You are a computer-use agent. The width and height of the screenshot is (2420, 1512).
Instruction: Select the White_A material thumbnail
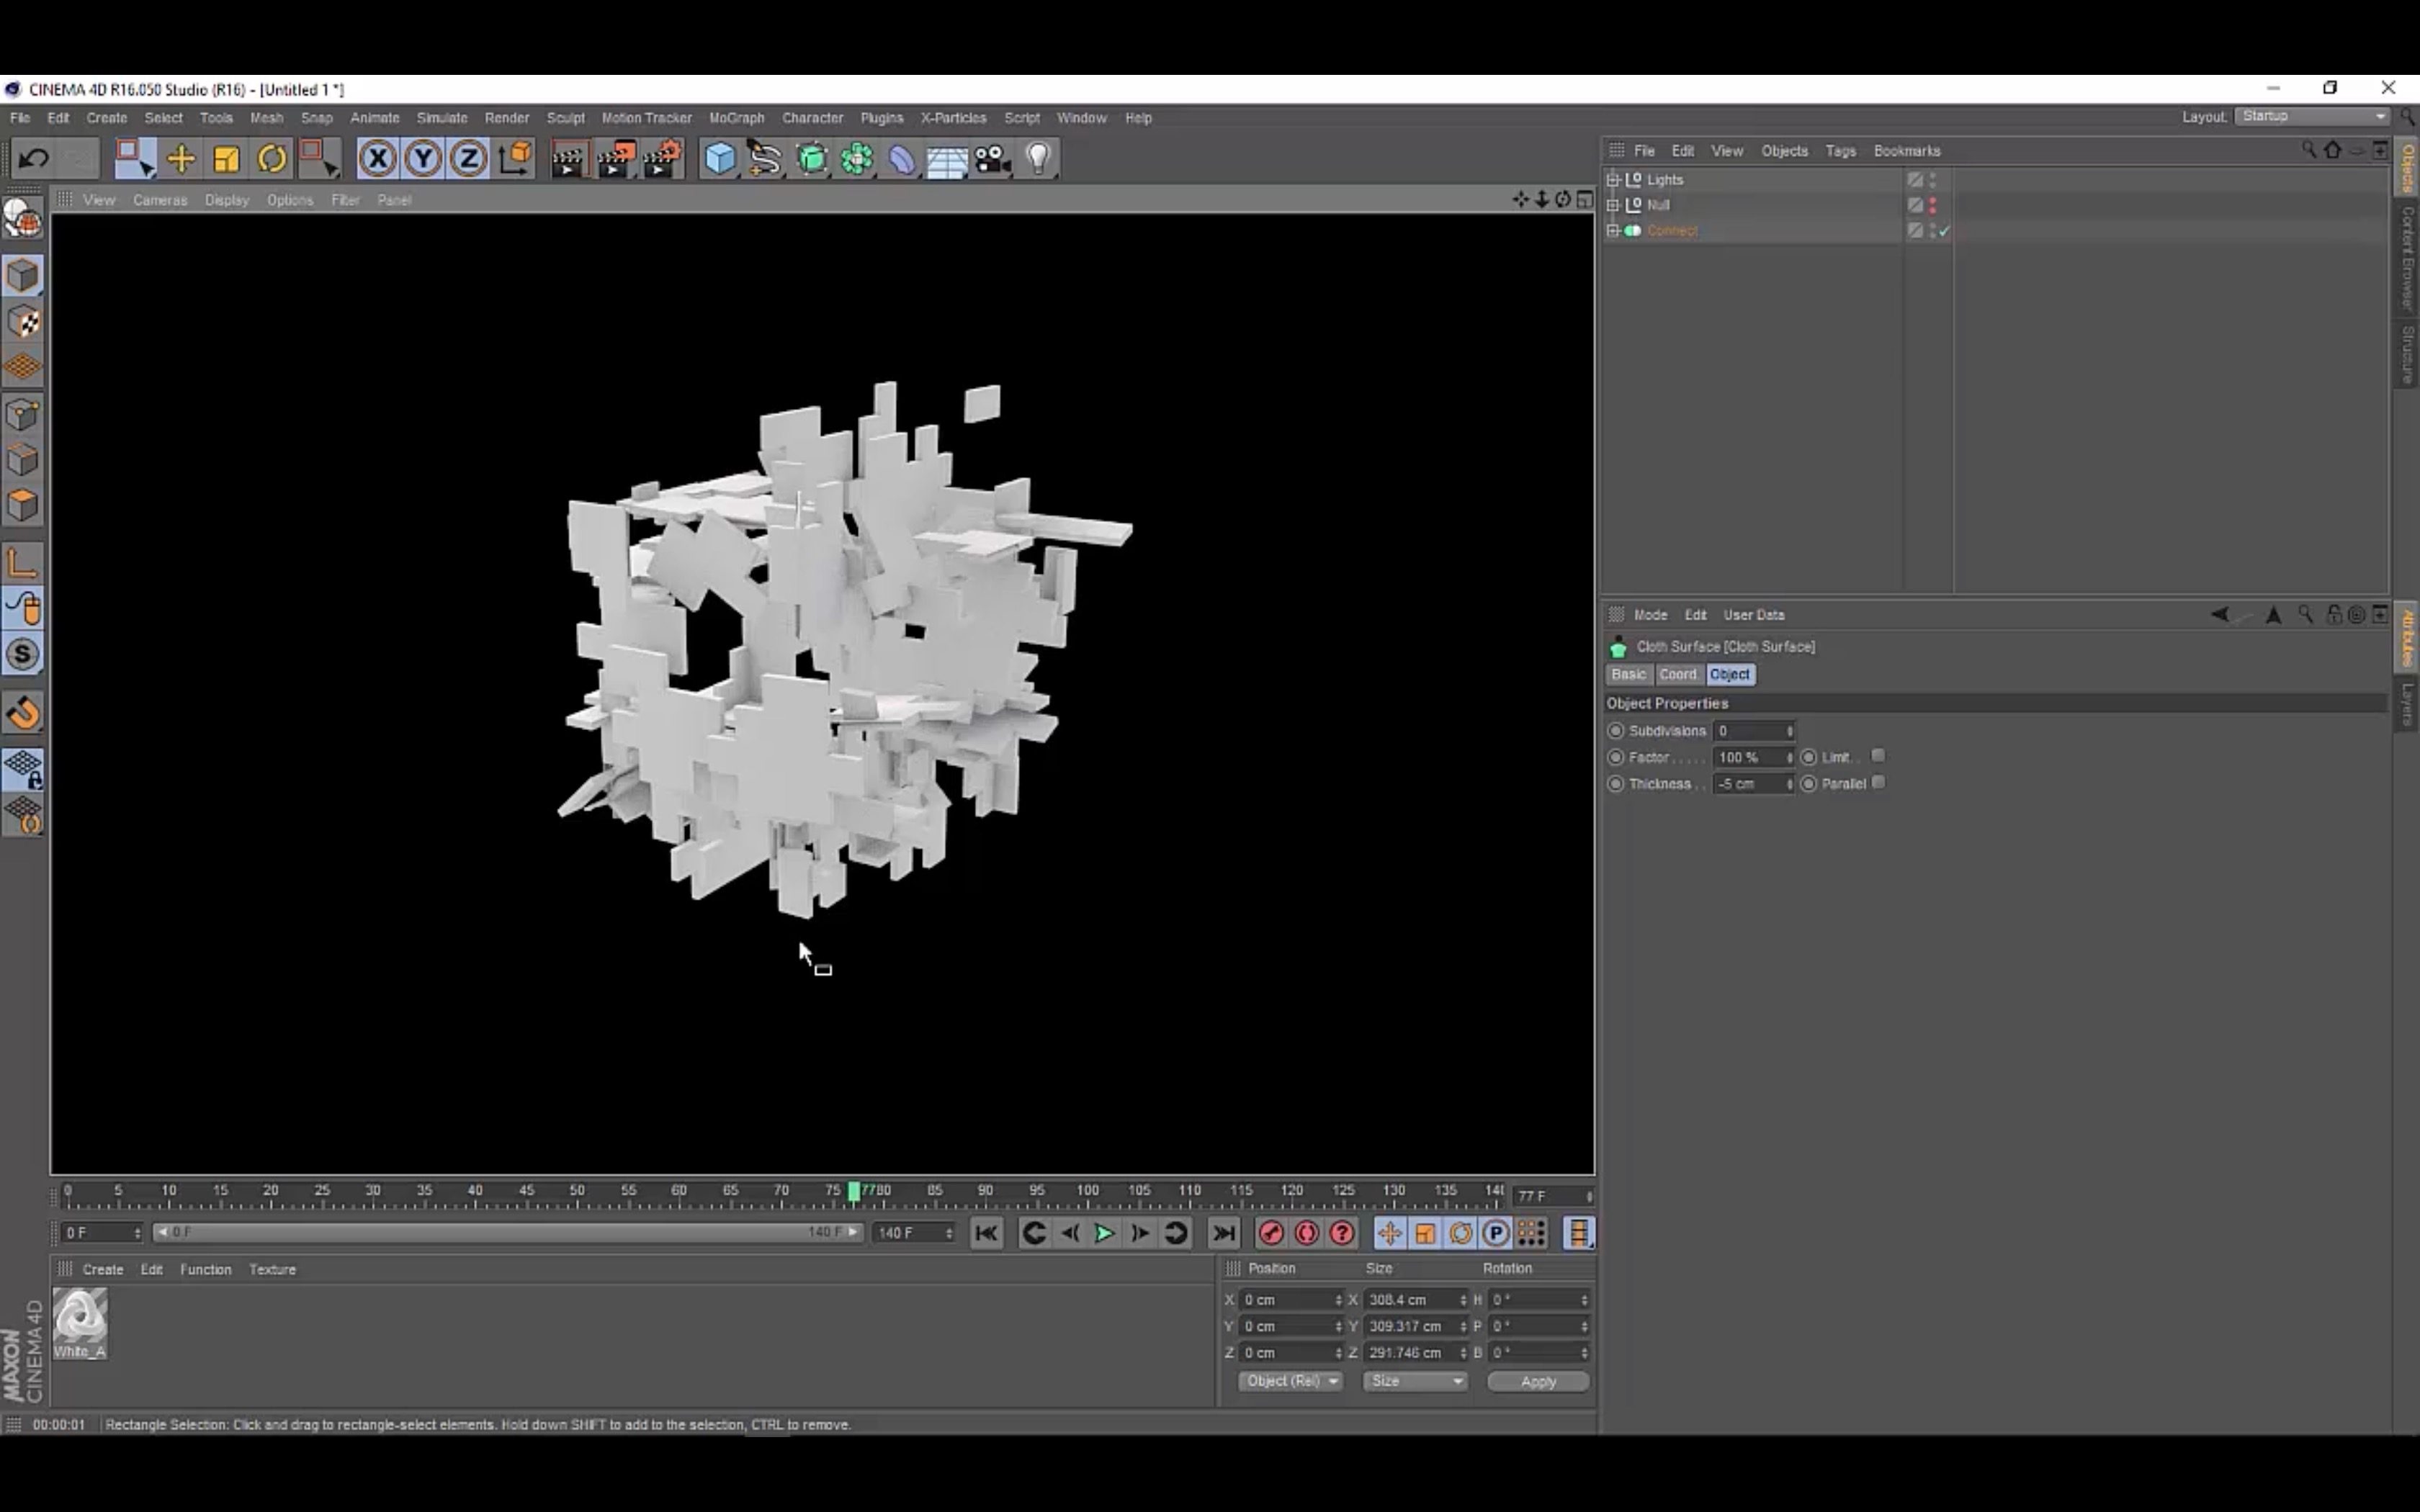(80, 1316)
